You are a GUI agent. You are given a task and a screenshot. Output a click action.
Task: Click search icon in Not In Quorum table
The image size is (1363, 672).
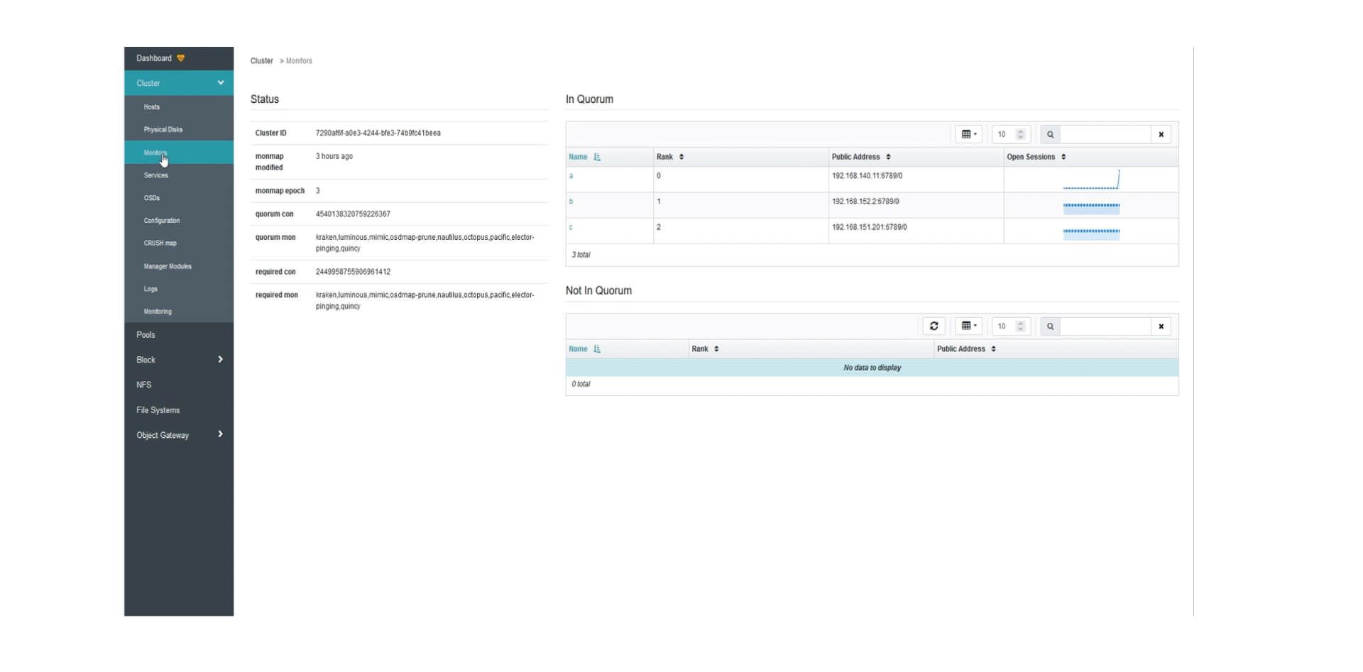coord(1050,326)
